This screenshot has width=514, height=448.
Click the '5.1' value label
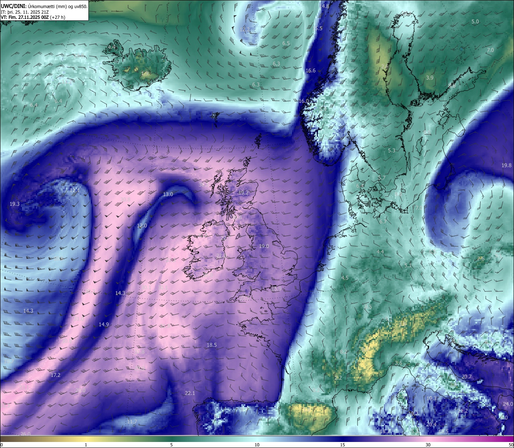pyautogui.click(x=408, y=265)
